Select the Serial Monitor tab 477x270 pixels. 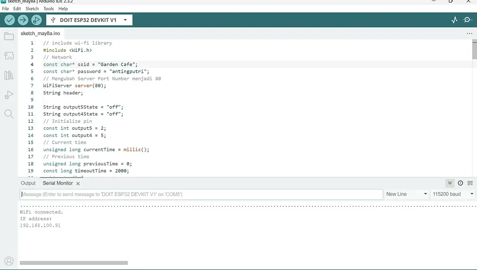coord(58,183)
